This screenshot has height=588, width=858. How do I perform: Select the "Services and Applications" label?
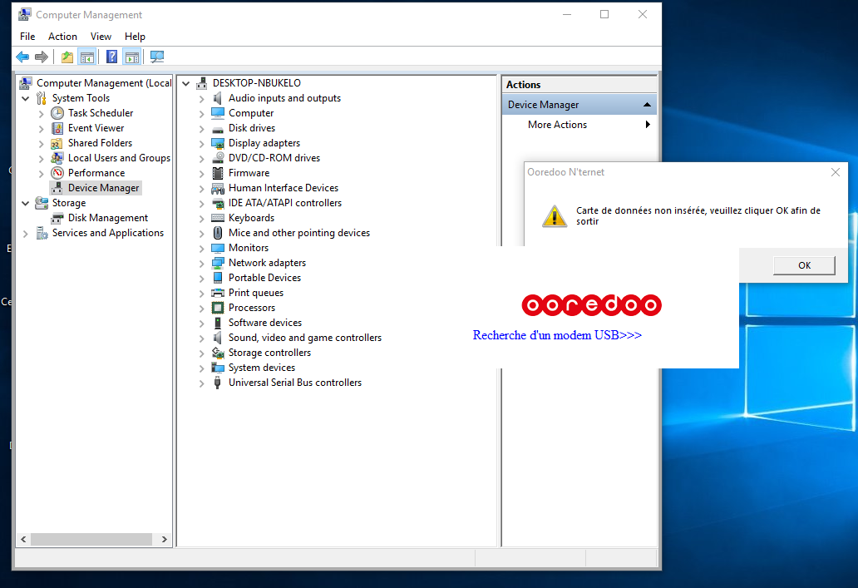click(x=108, y=233)
